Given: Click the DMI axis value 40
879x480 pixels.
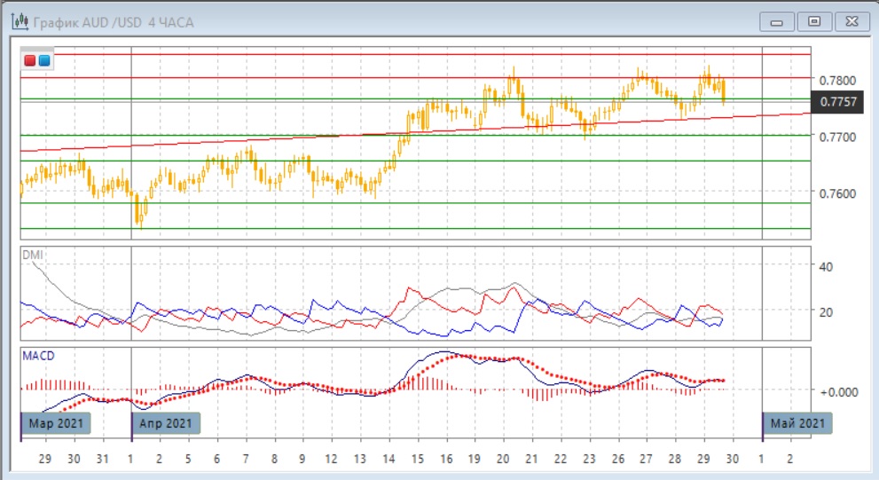Looking at the screenshot, I should pos(827,267).
